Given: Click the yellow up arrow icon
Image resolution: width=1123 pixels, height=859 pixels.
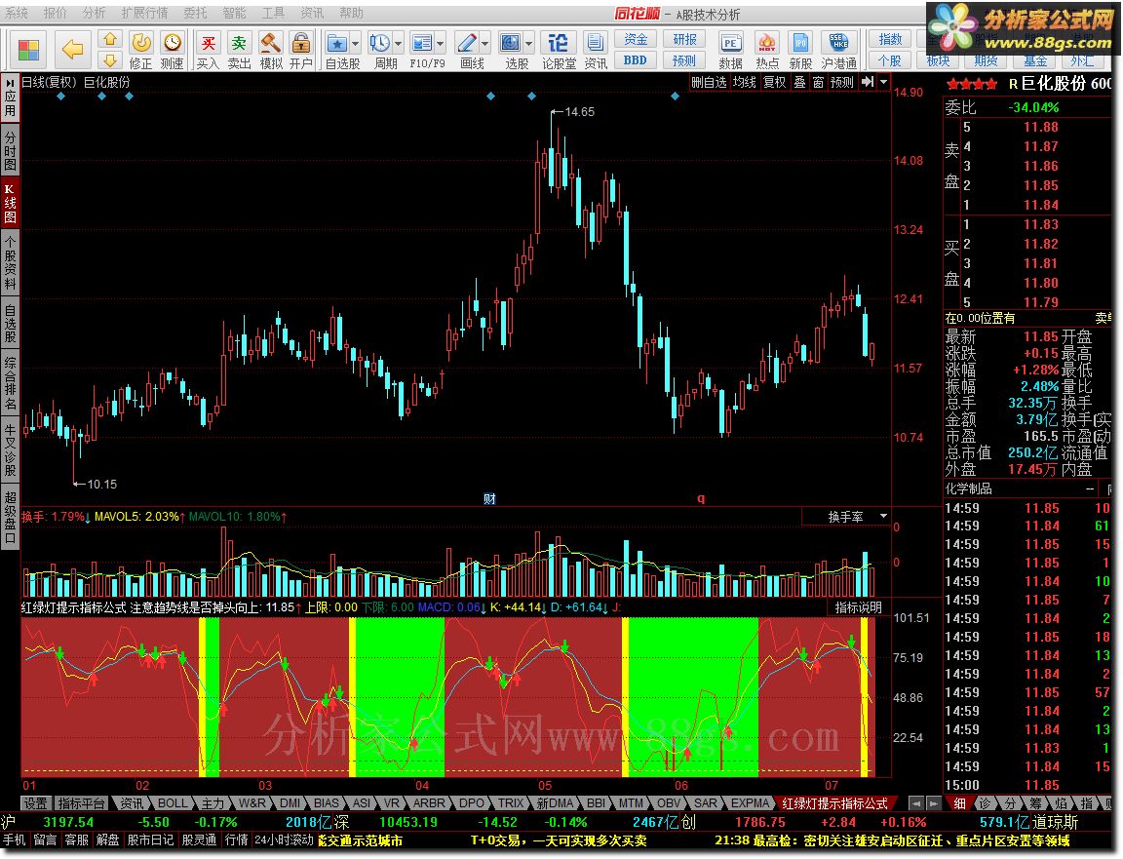Looking at the screenshot, I should [x=109, y=39].
